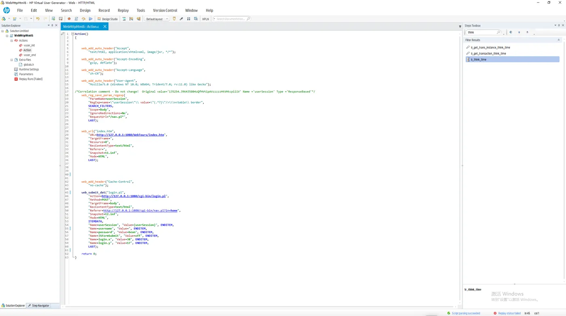
Task: Open the Default layout dropdown
Action: (157, 19)
